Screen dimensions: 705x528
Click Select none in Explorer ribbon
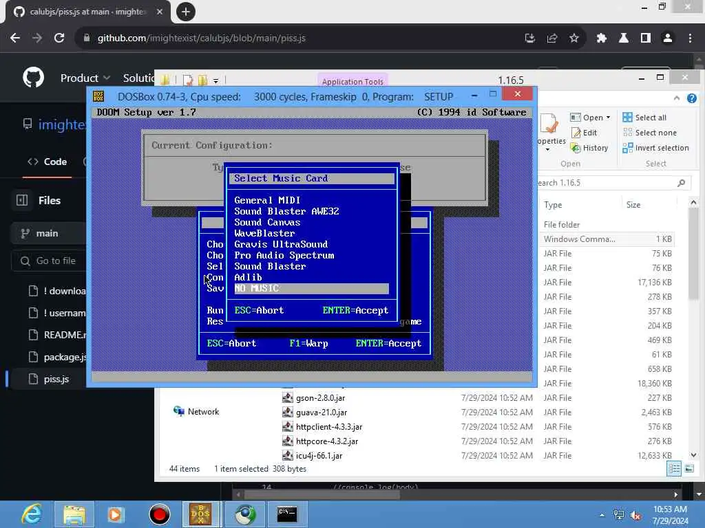(x=649, y=133)
